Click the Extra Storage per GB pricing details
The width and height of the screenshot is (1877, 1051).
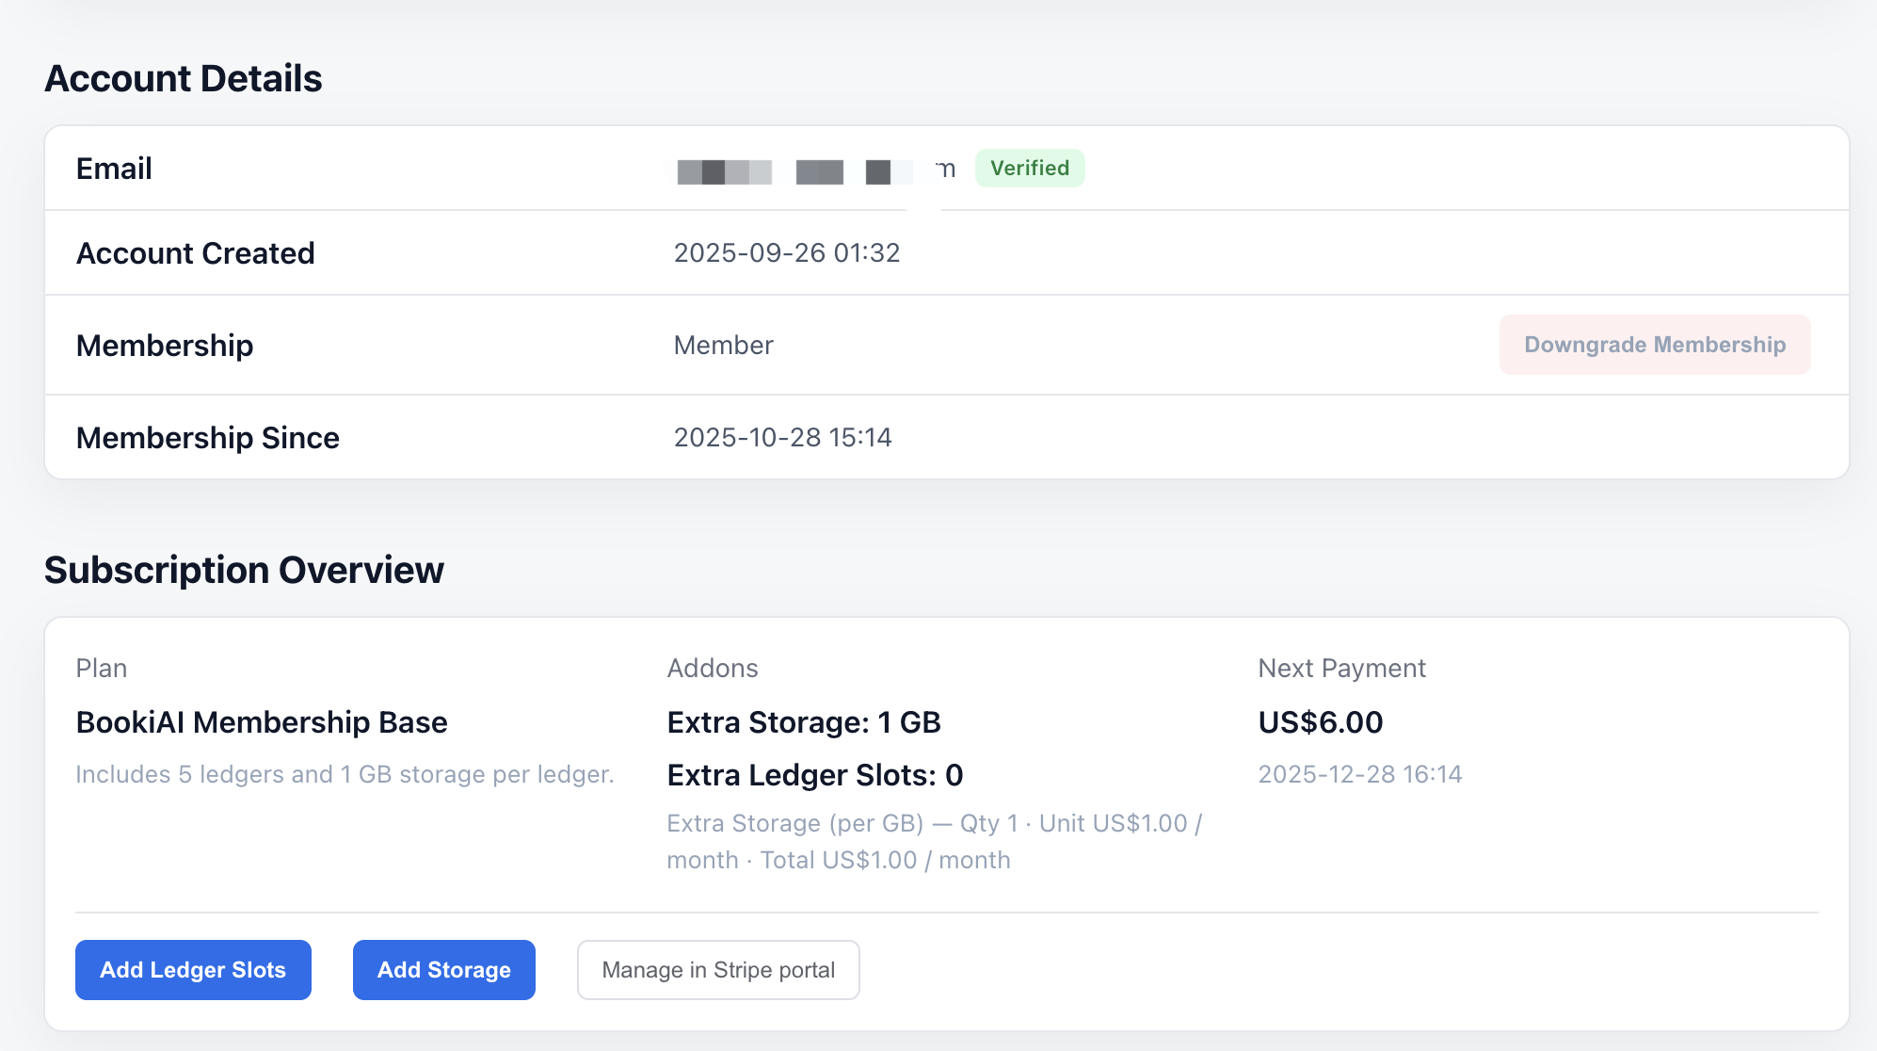[932, 841]
